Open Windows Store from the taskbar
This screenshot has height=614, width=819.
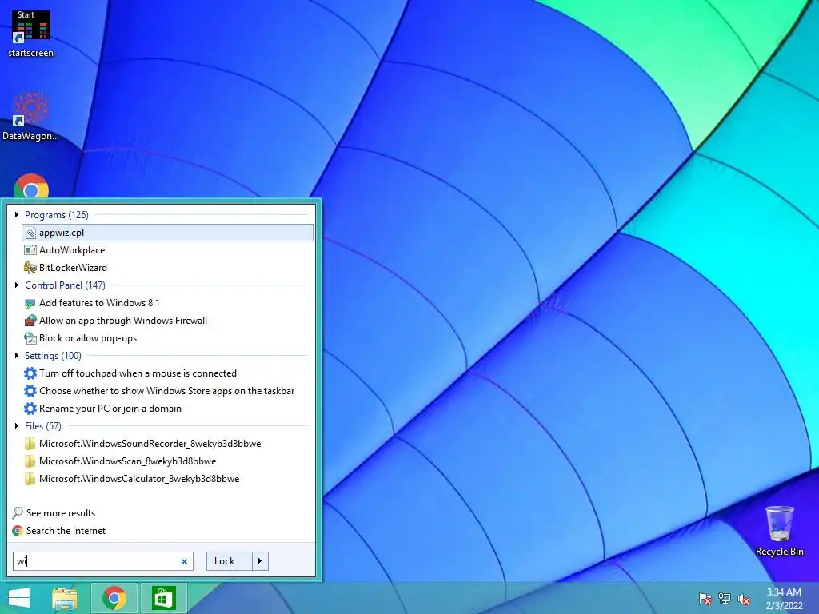coord(163,598)
